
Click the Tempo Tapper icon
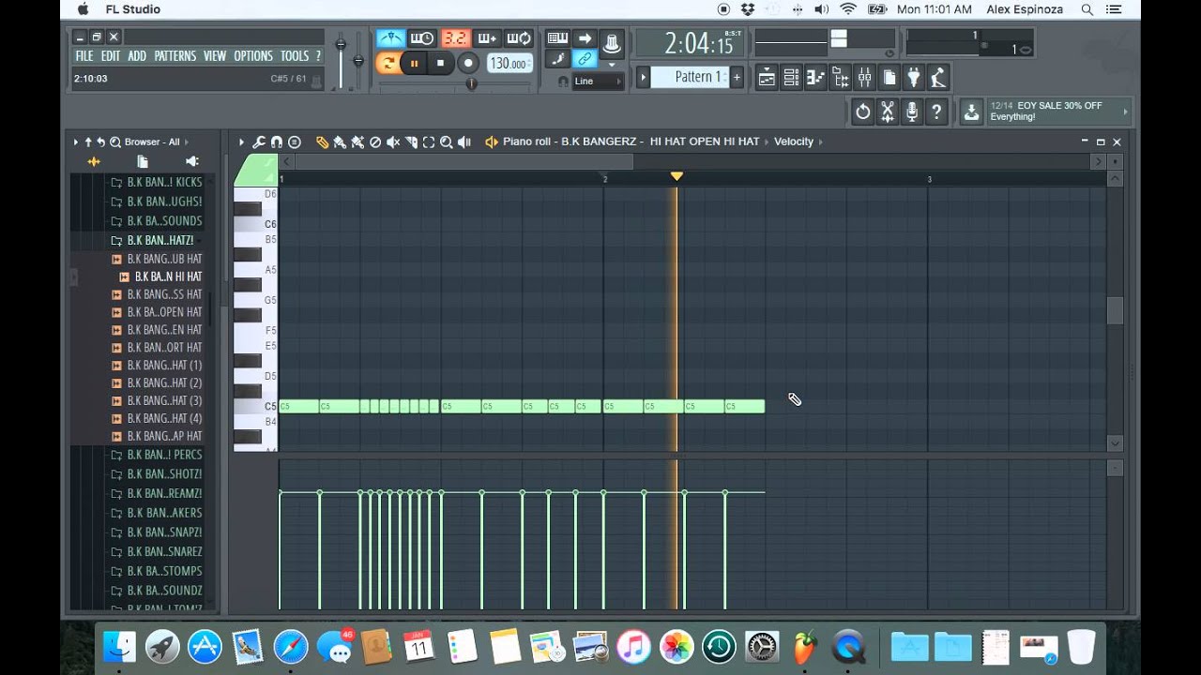point(937,78)
